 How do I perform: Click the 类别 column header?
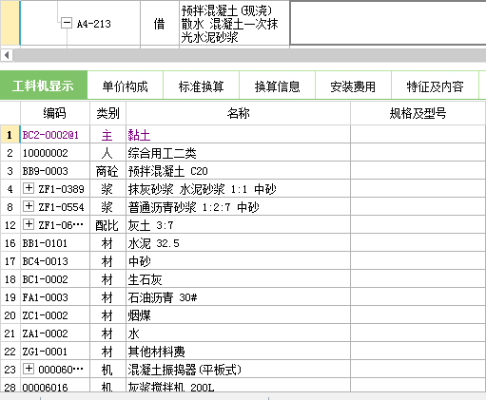point(107,113)
